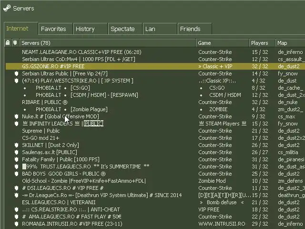Select ROMANIA.INTRUSII.RO #VIP FREE server name
Screen dimensions: 305x229
pos(72,224)
